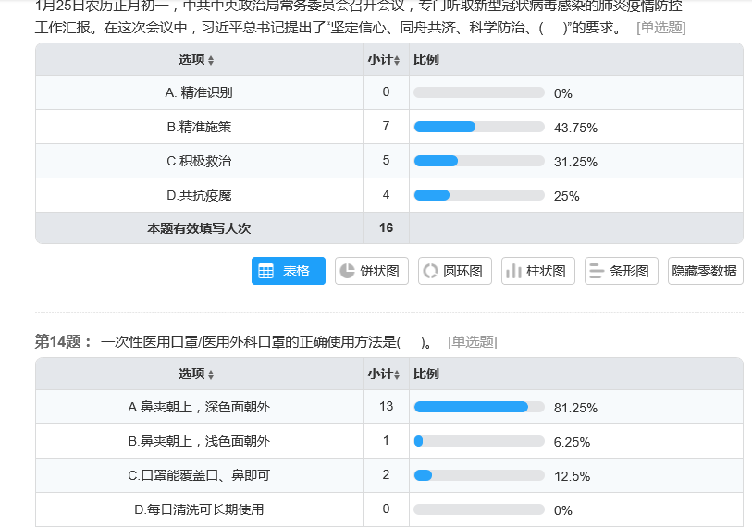Sort question 13 by 小计 arrows
Screen dimensions: 752x527
(397, 60)
